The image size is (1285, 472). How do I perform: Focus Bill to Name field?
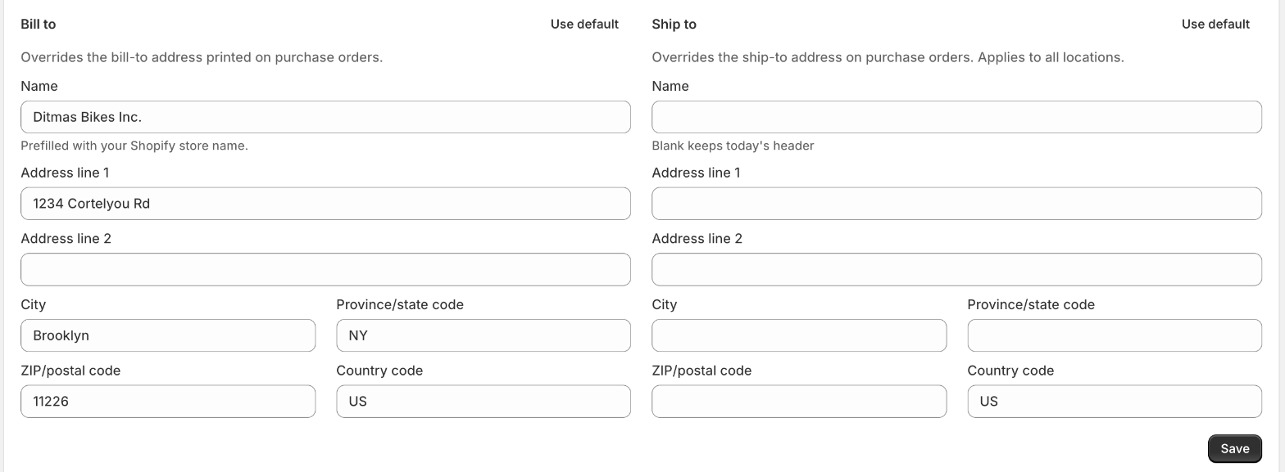pos(325,117)
